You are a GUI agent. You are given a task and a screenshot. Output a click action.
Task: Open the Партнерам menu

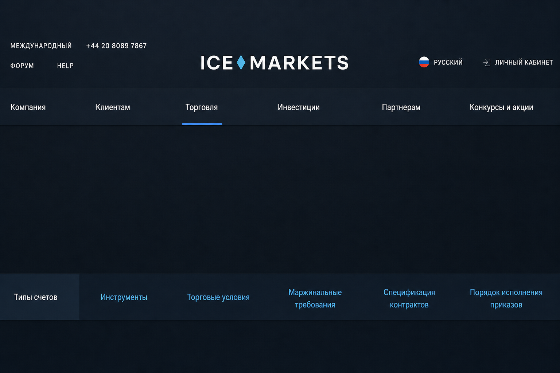[401, 107]
